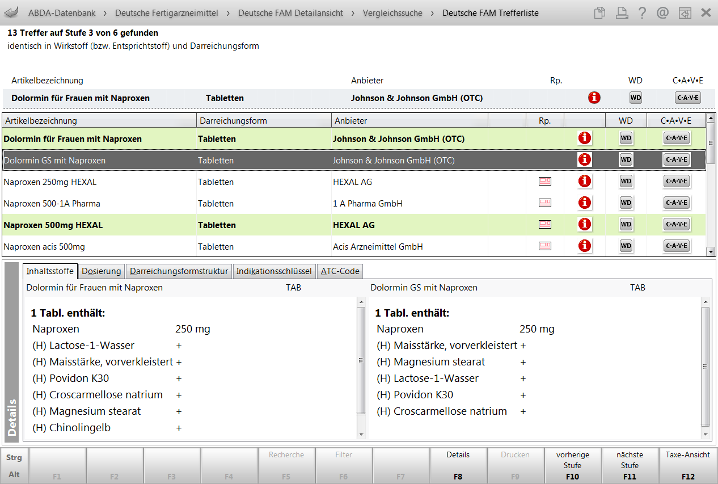718x484 pixels.
Task: Click vorherige Stufe F10 button
Action: click(573, 465)
